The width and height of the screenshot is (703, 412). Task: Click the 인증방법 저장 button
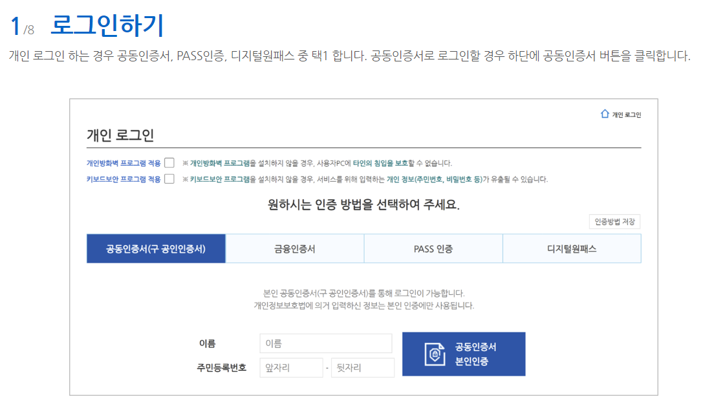(614, 220)
